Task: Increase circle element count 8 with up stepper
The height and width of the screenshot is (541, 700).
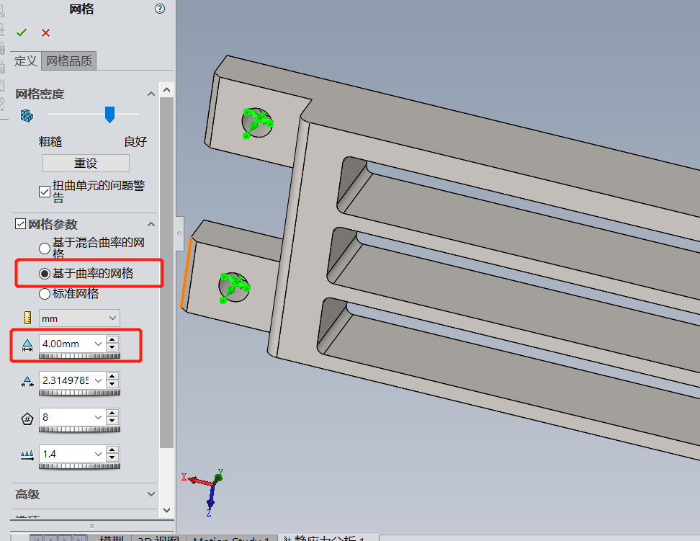Action: (x=112, y=413)
